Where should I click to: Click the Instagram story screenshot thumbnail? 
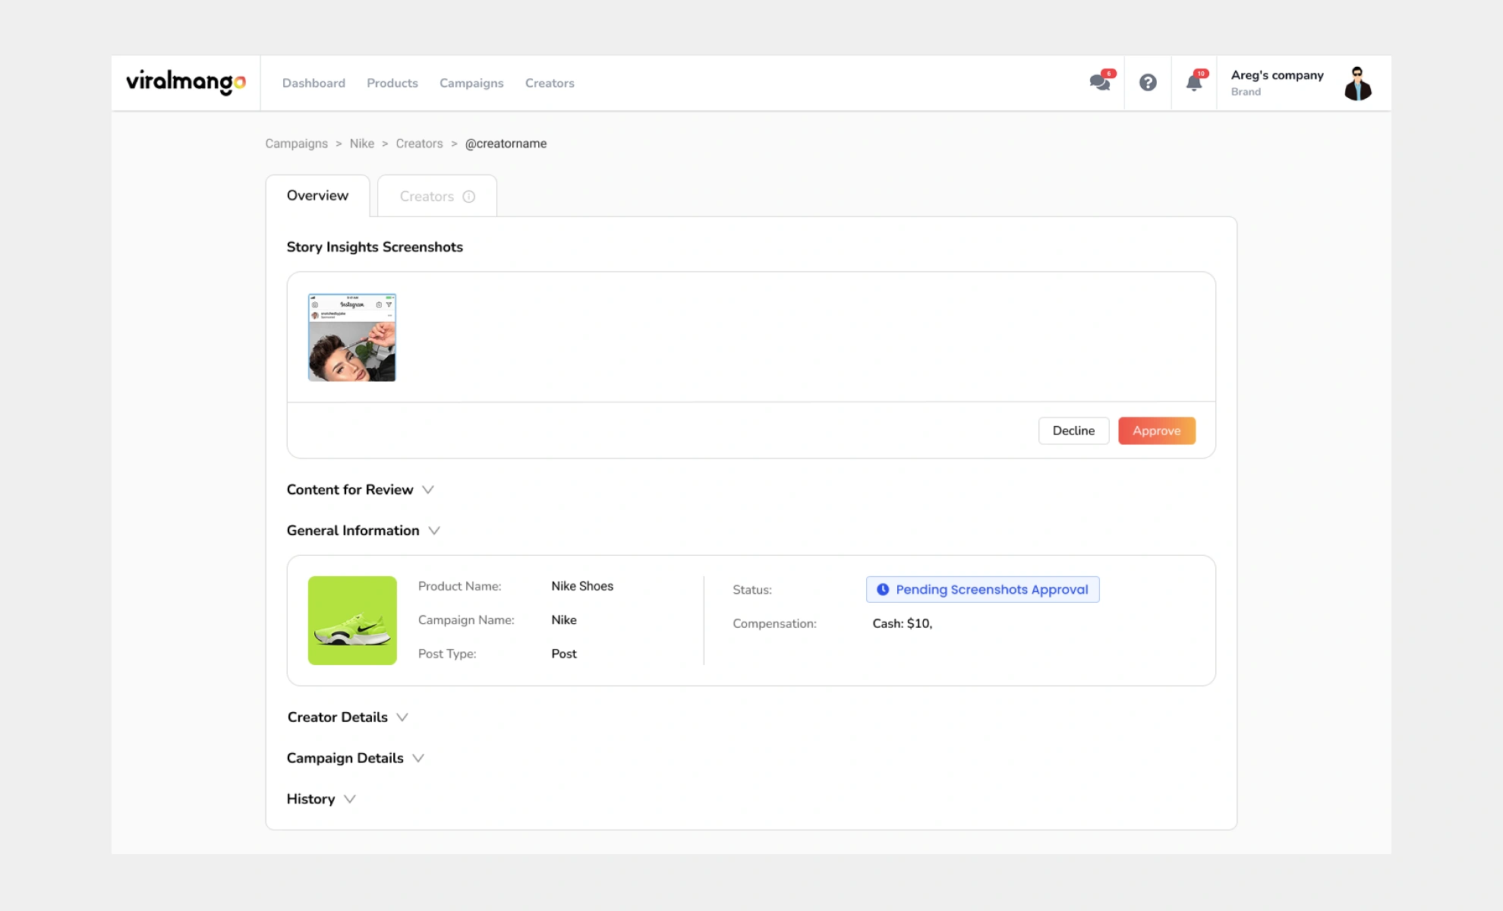pos(351,337)
